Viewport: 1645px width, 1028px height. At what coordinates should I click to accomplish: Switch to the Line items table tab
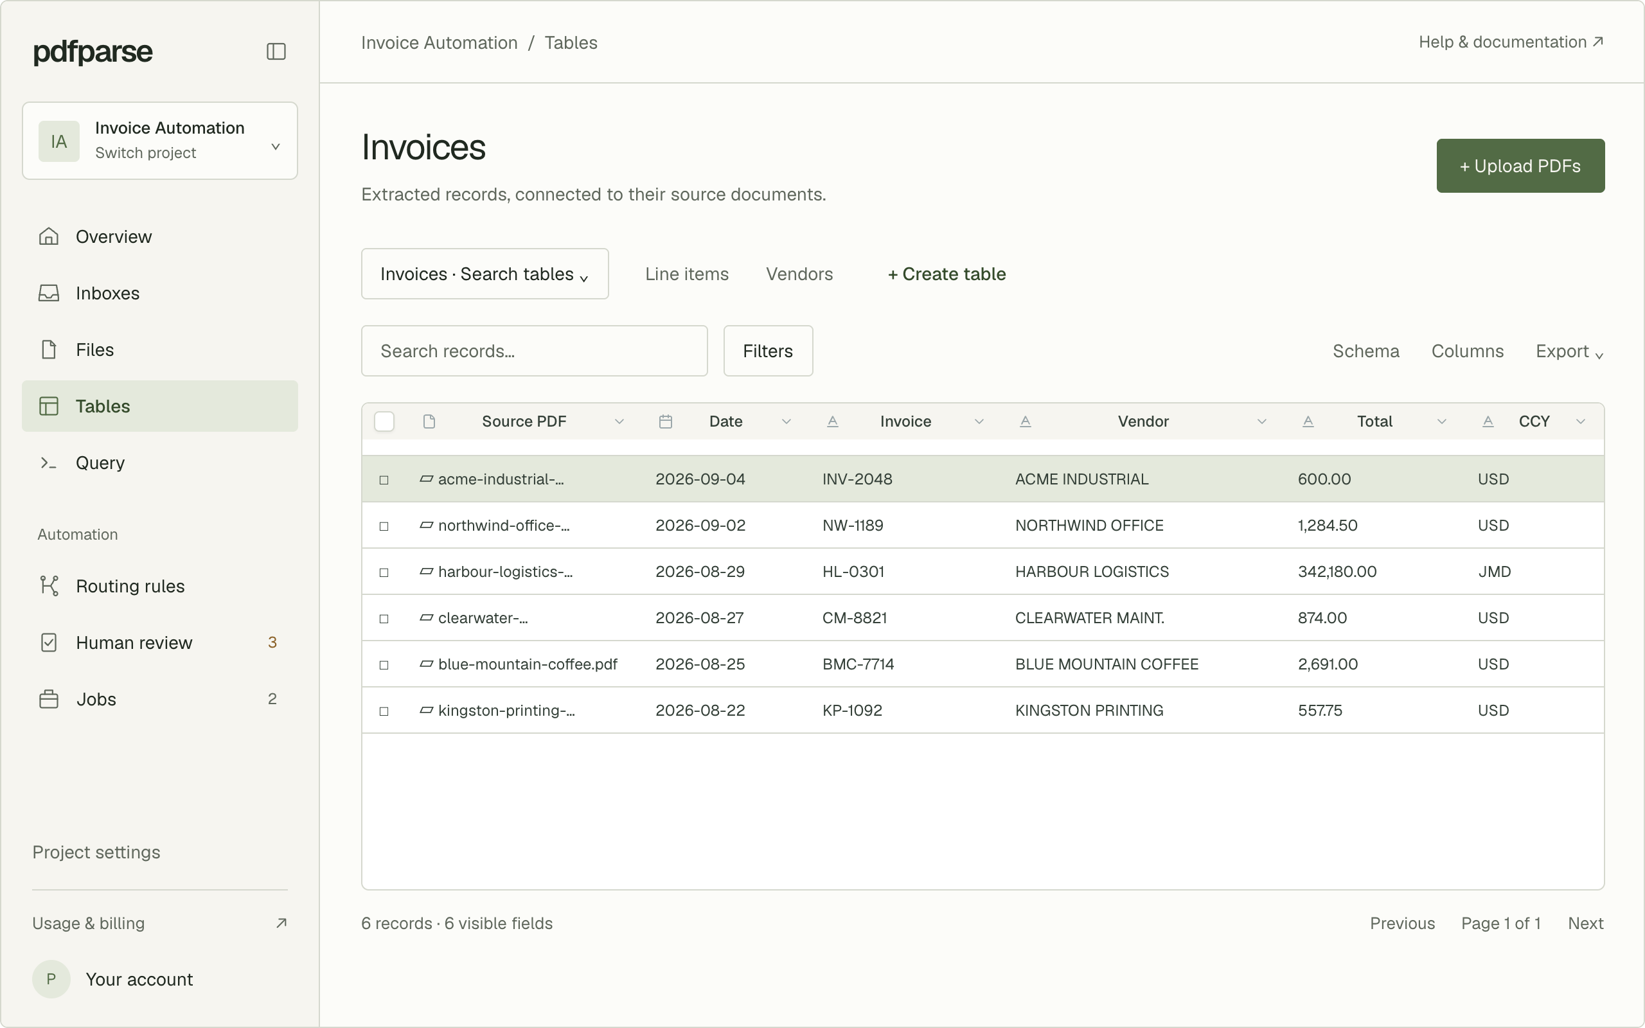(686, 274)
